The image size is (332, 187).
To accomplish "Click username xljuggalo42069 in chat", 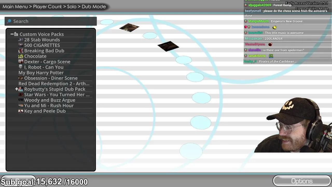I will pyautogui.click(x=260, y=5).
